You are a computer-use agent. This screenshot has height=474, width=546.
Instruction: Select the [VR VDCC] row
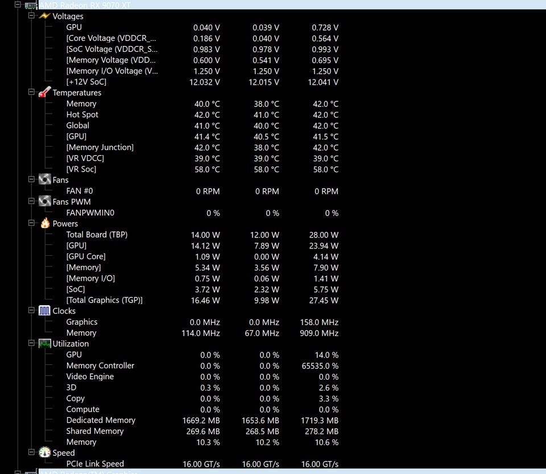click(x=202, y=159)
